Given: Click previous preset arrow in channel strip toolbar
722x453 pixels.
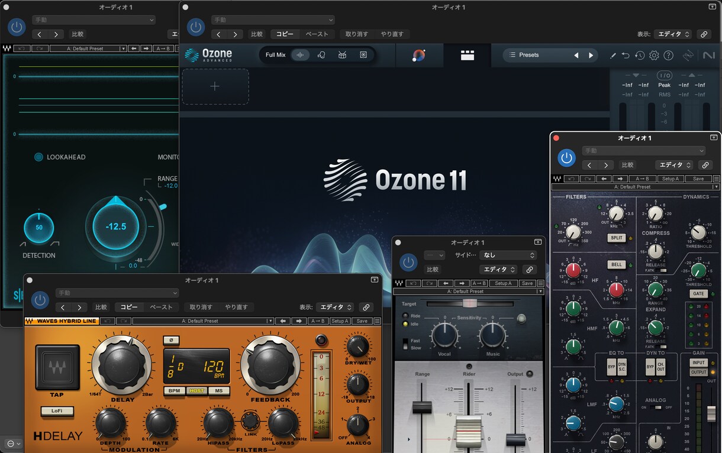Looking at the screenshot, I should (604, 179).
